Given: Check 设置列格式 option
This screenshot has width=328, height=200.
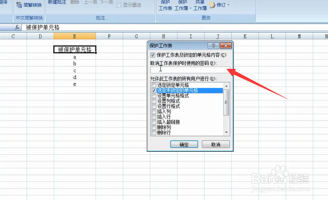Looking at the screenshot, I should pyautogui.click(x=154, y=101).
